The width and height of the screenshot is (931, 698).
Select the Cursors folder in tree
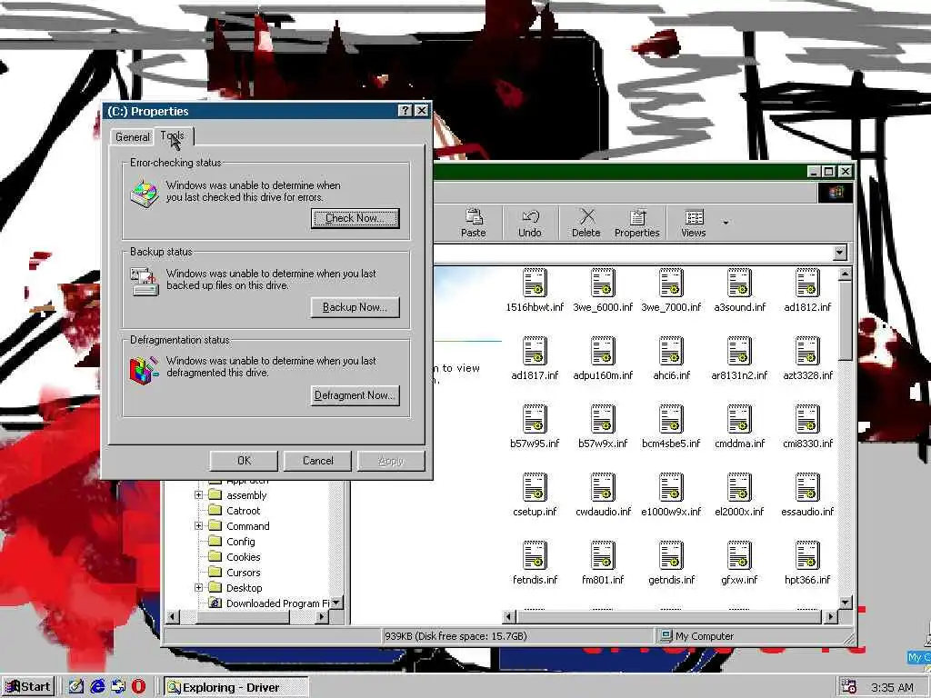tap(235, 573)
